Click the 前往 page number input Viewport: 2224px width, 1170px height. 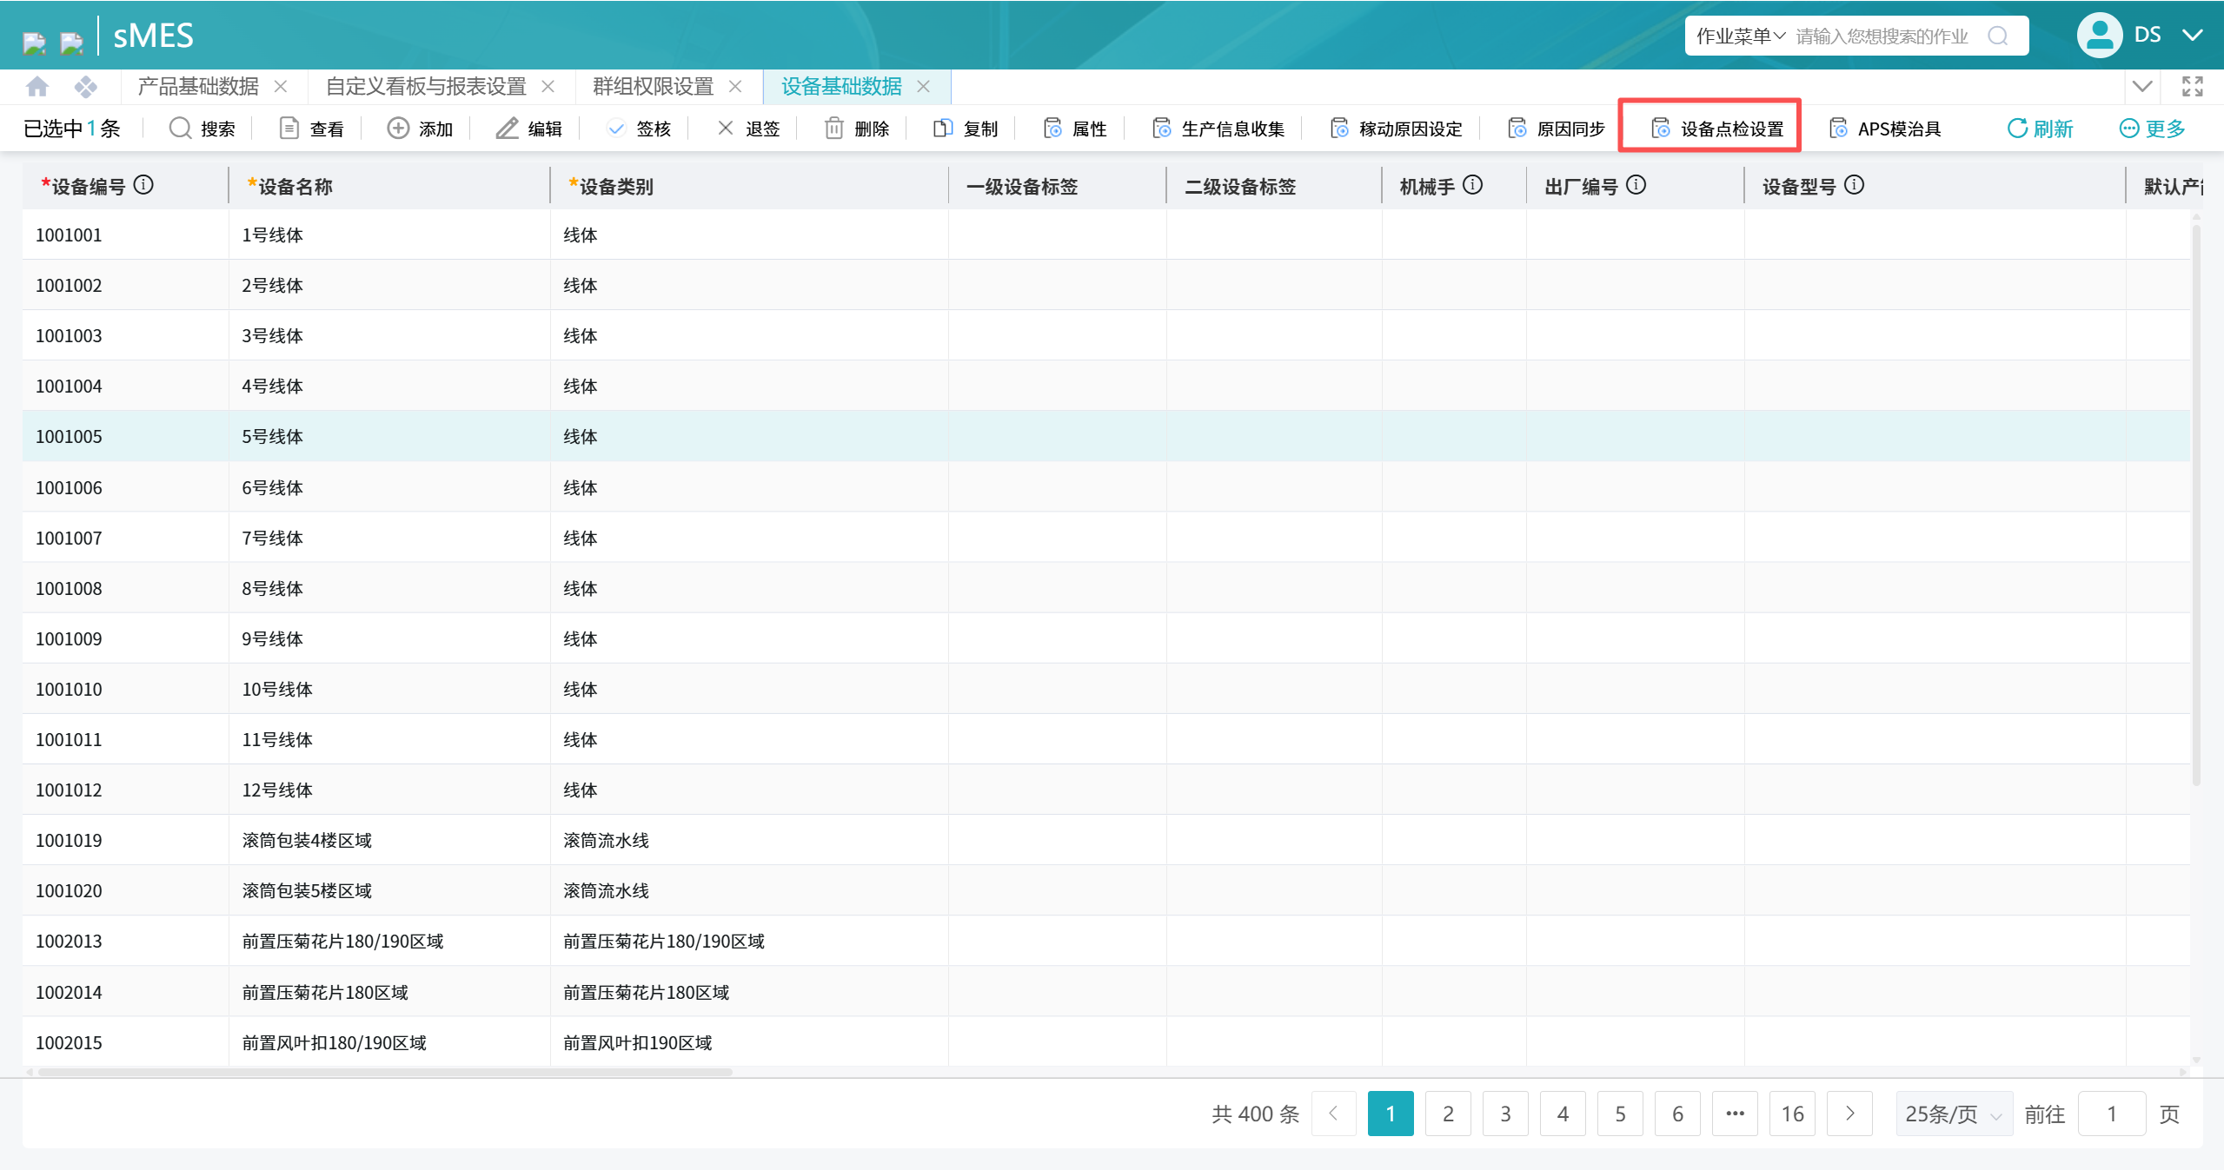[2112, 1114]
